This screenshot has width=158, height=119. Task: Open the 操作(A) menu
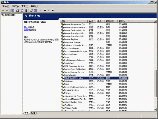pos(15,6)
